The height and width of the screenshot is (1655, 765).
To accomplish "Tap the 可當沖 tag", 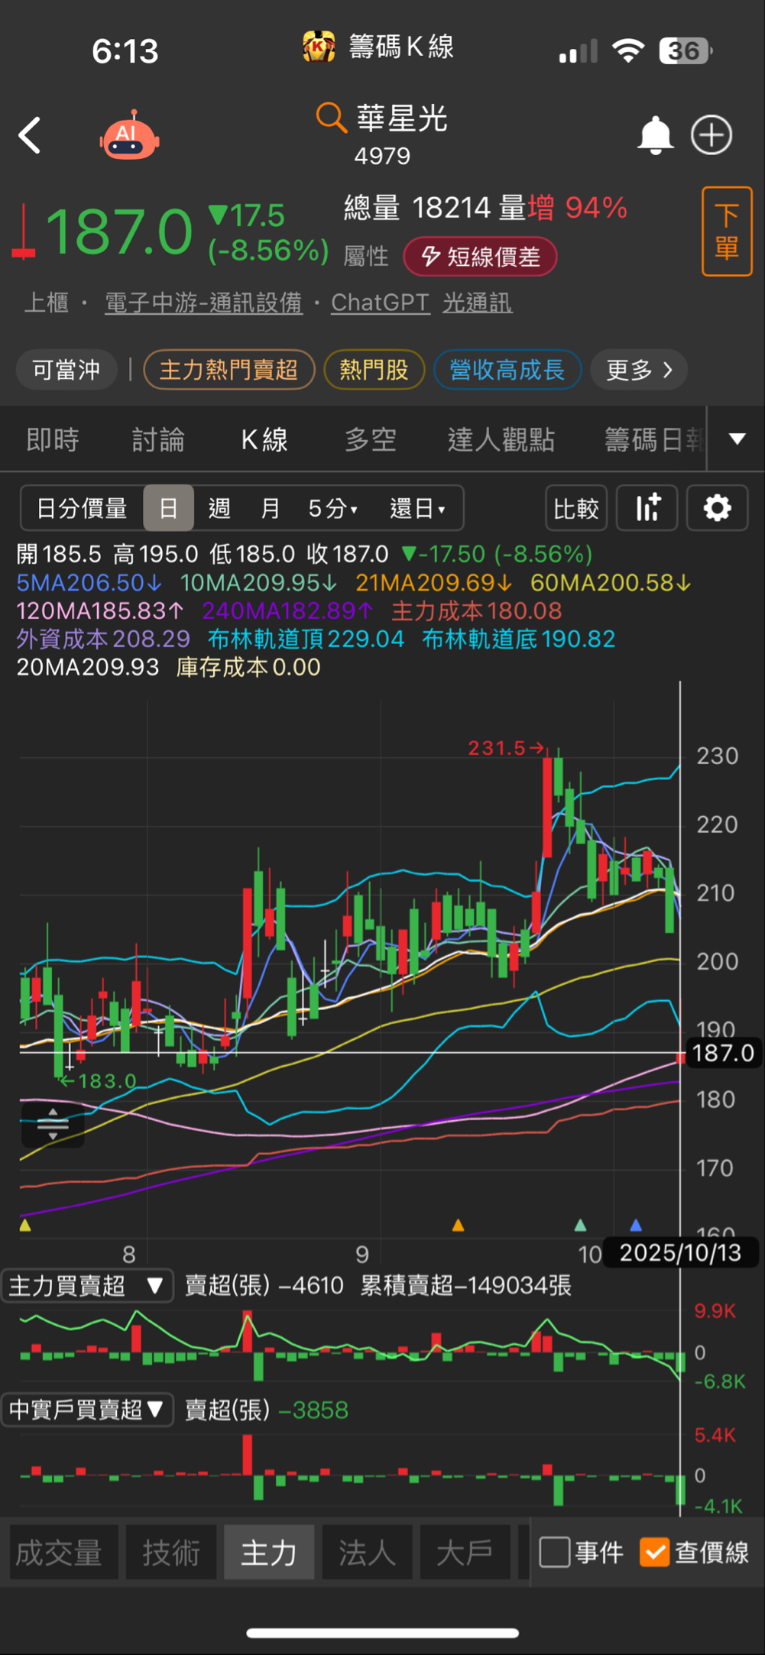I will [66, 370].
